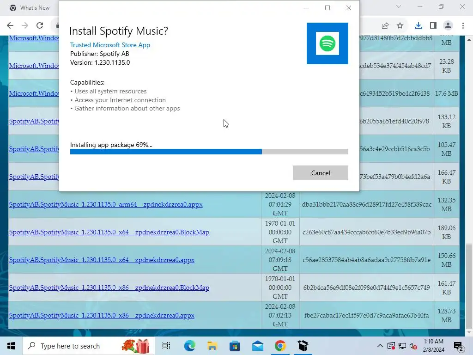Go back in Chrome browser
The height and width of the screenshot is (355, 473).
10,25
